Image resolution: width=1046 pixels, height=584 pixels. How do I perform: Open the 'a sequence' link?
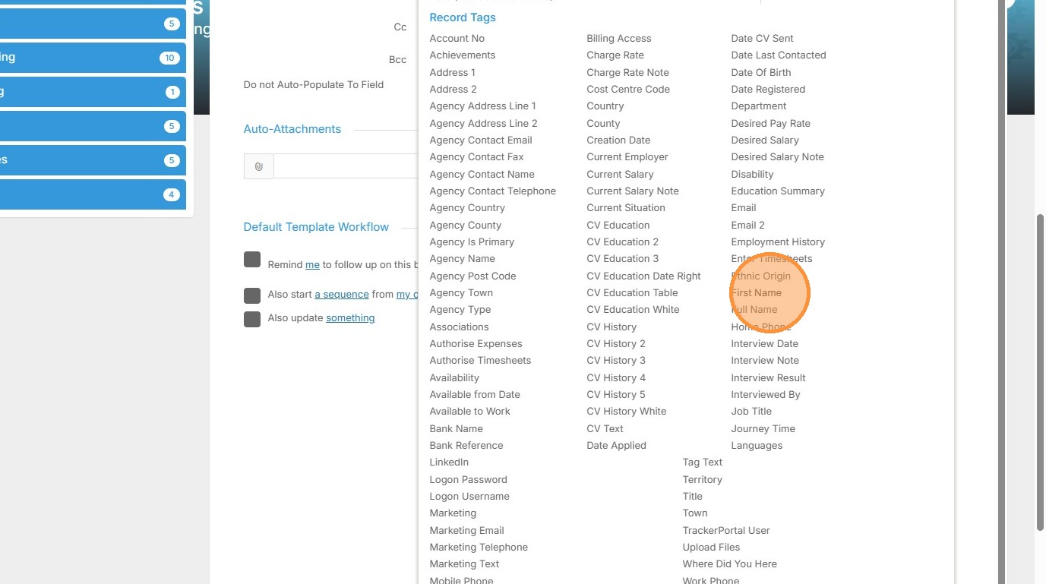click(342, 295)
